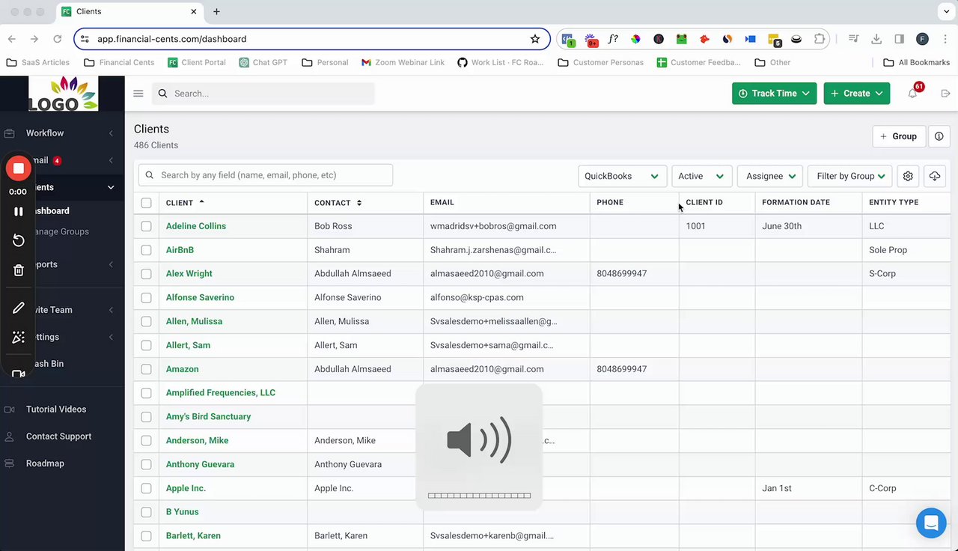
Task: Open browser downloads icon
Action: [876, 39]
